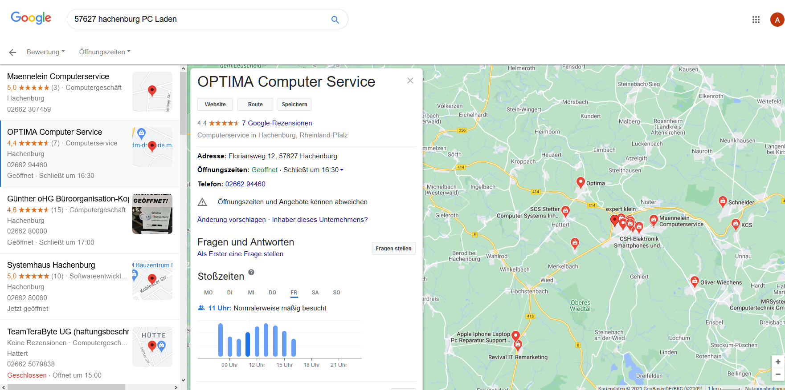Viewport: 785px width, 390px height.
Task: Click OPTIMA result map thumbnail
Action: [152, 147]
